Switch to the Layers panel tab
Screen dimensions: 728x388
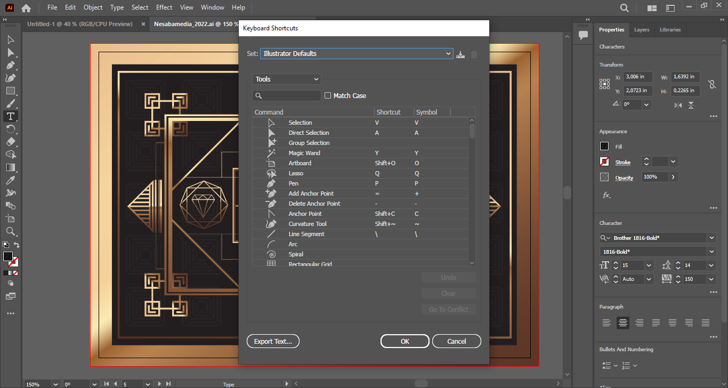pos(642,30)
